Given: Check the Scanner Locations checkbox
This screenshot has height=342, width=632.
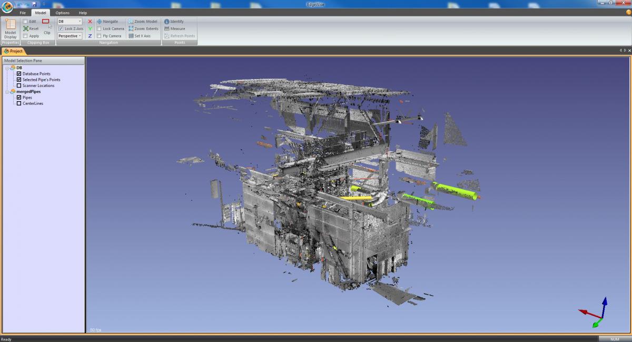Looking at the screenshot, I should (x=19, y=85).
